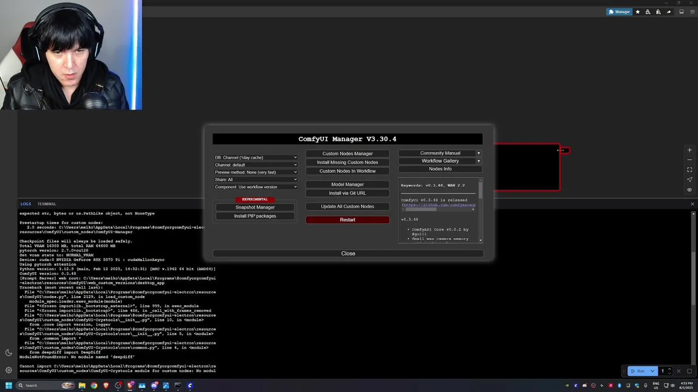The height and width of the screenshot is (392, 698).
Task: Toggle link visibility eye icon
Action: pos(689,190)
